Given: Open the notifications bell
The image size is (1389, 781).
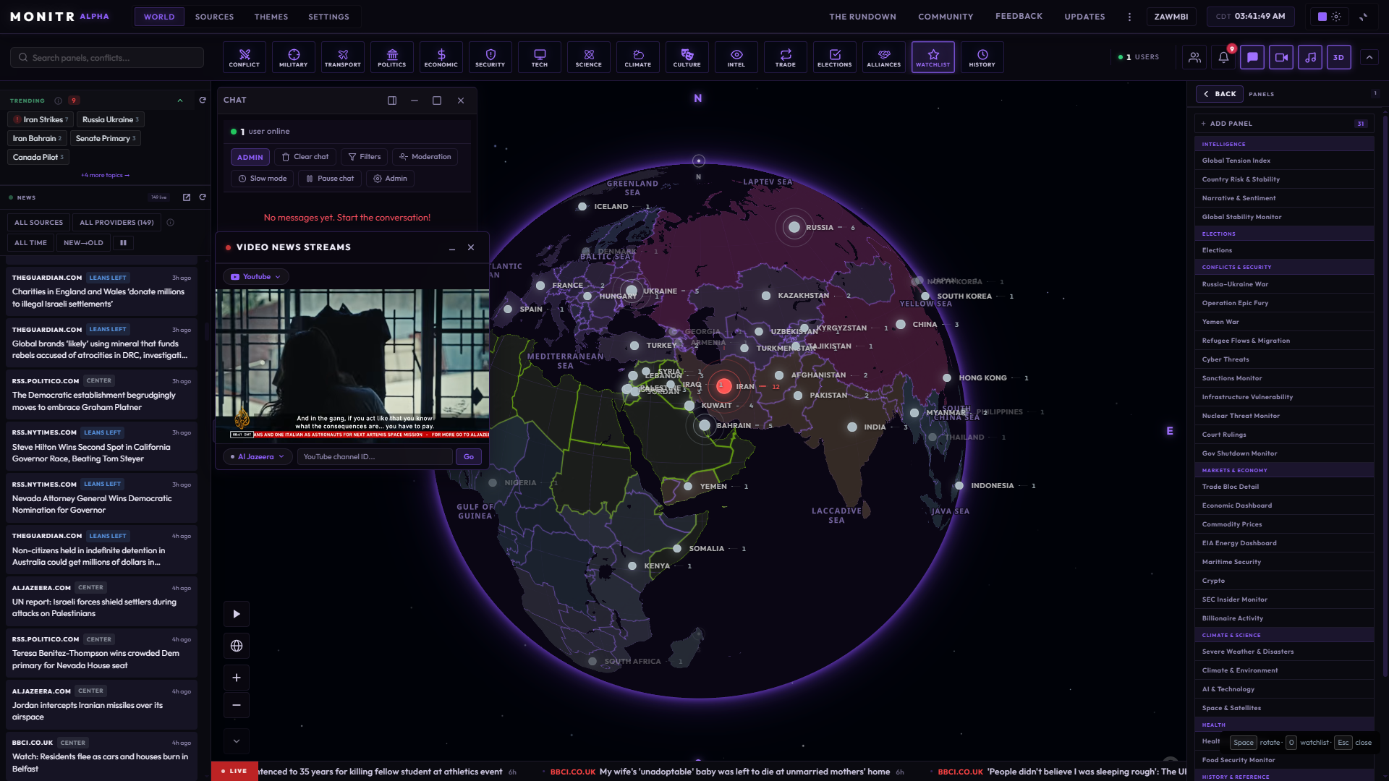Looking at the screenshot, I should coord(1223,57).
